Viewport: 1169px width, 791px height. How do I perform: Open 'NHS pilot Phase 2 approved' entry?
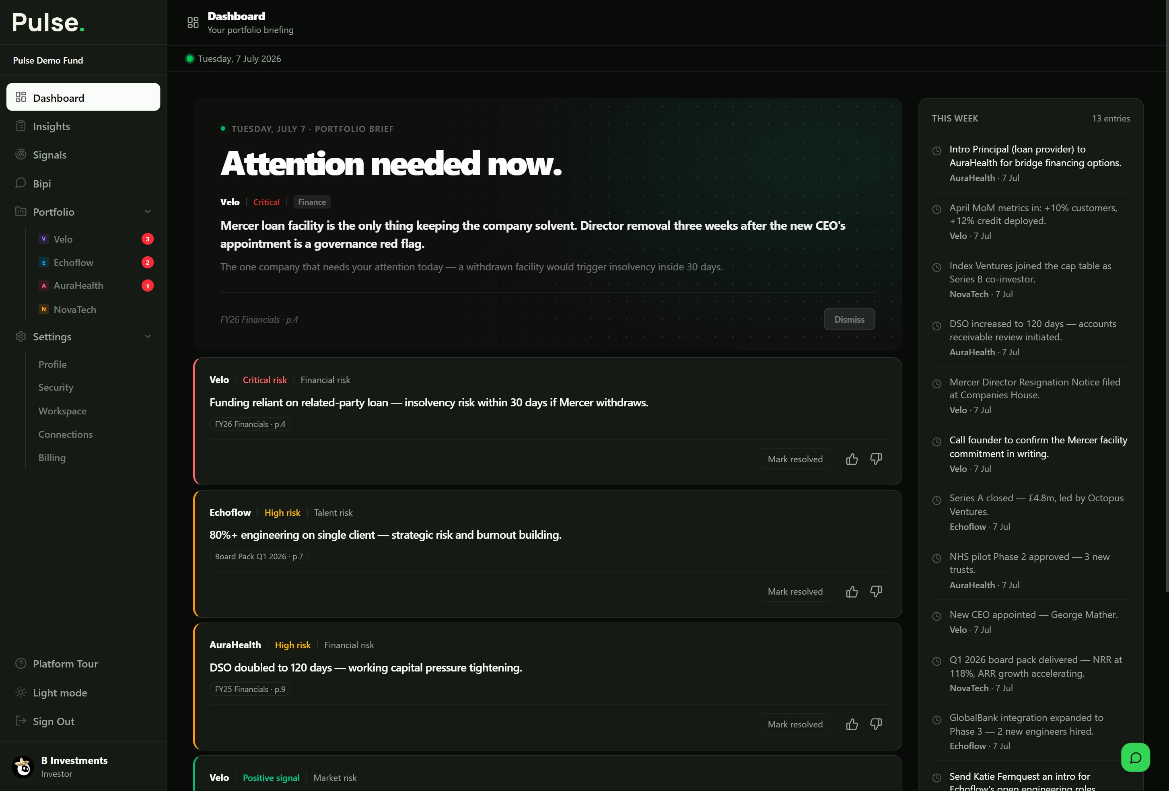[x=1030, y=570]
